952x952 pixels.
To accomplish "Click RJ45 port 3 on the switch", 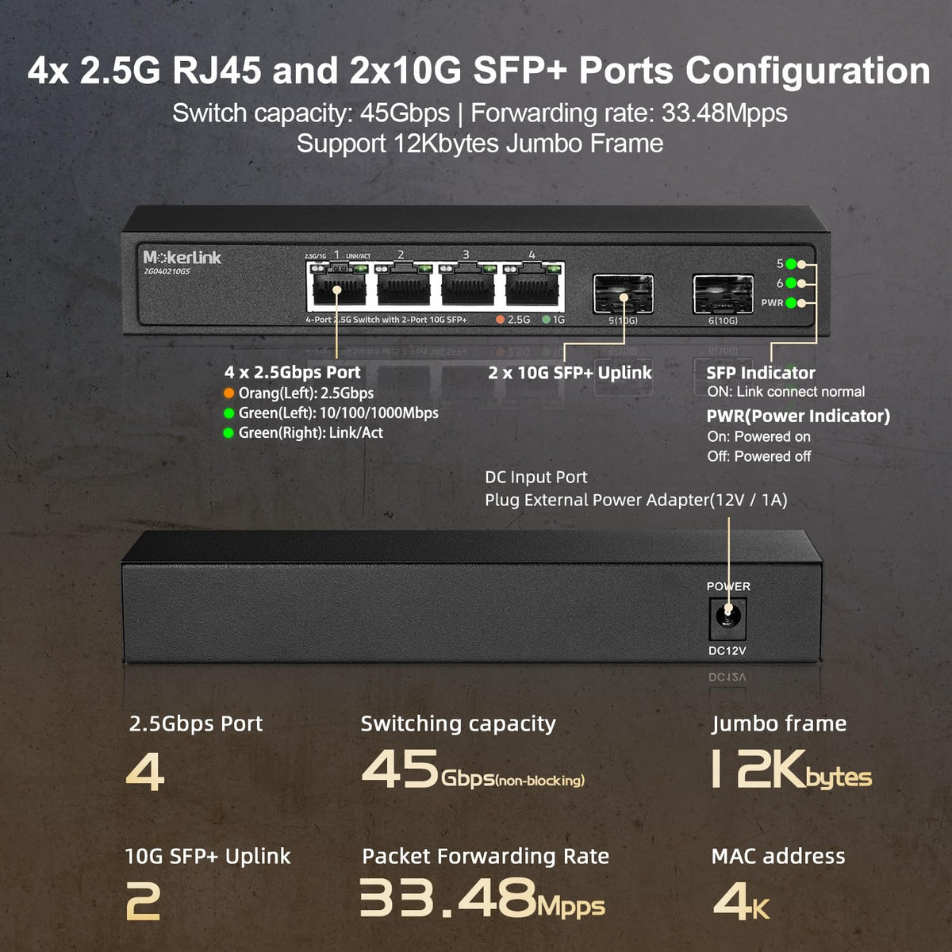I will (x=466, y=287).
